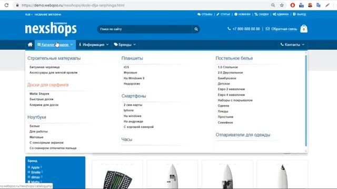Open the Opera extension icon

click(x=293, y=5)
